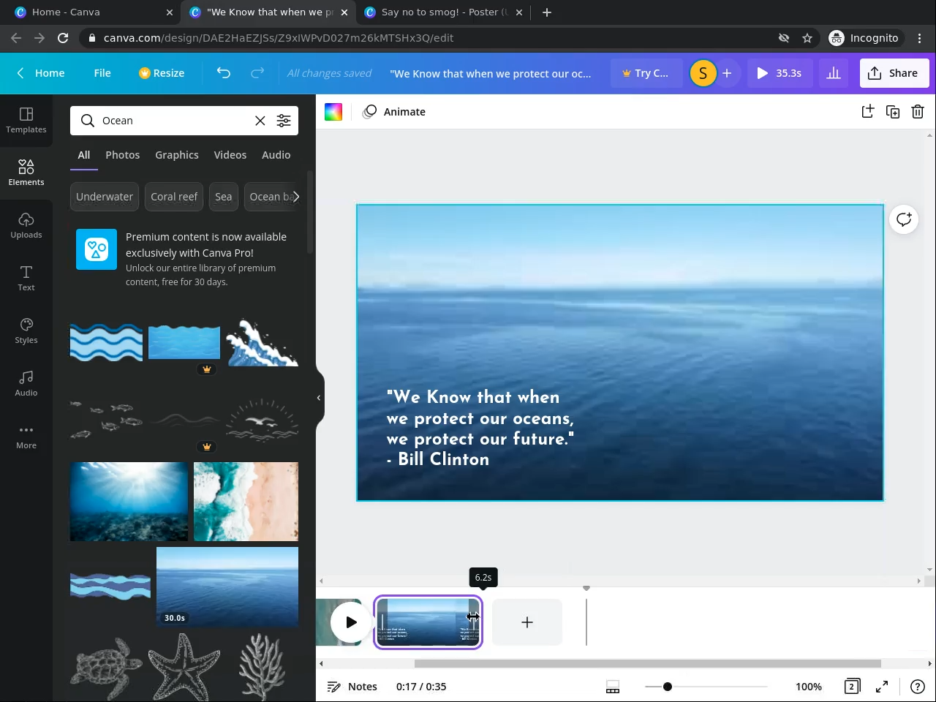Open the background color picker
The image size is (936, 702).
333,112
